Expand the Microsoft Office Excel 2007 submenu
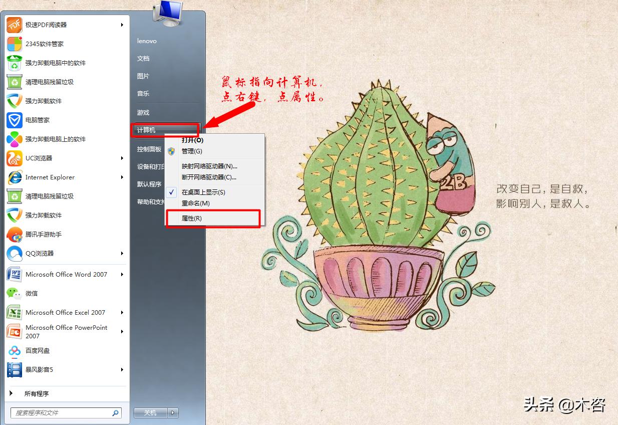Image resolution: width=618 pixels, height=425 pixels. click(123, 313)
